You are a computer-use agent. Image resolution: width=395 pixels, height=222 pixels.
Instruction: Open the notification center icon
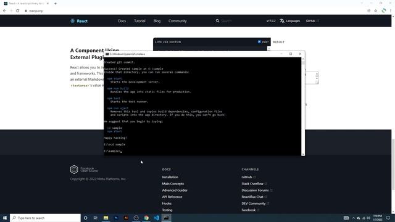(x=388, y=218)
